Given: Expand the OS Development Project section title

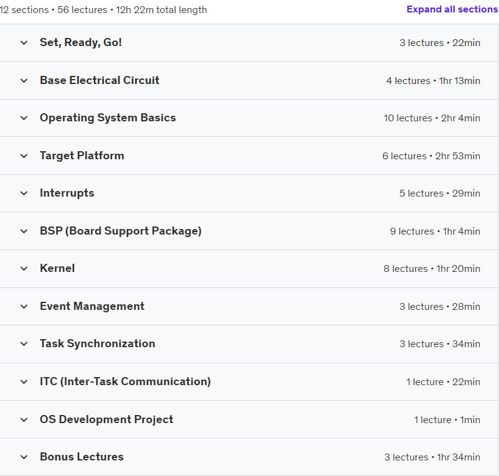Looking at the screenshot, I should [106, 419].
